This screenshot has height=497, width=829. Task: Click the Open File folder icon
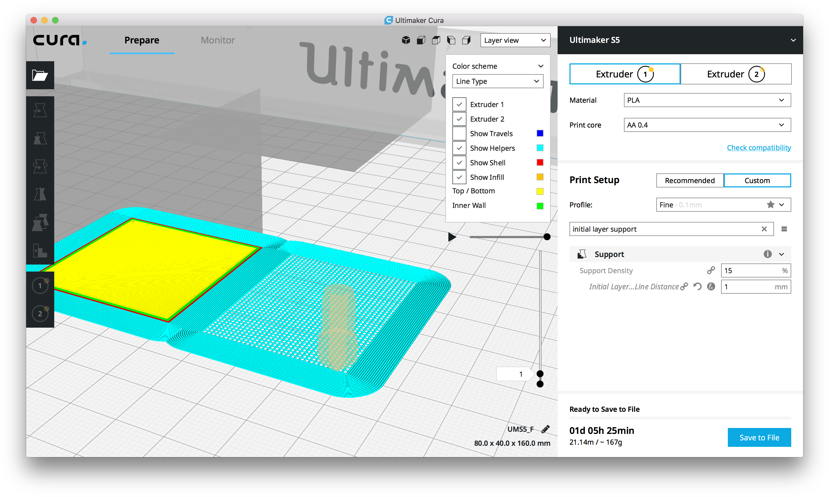[40, 75]
